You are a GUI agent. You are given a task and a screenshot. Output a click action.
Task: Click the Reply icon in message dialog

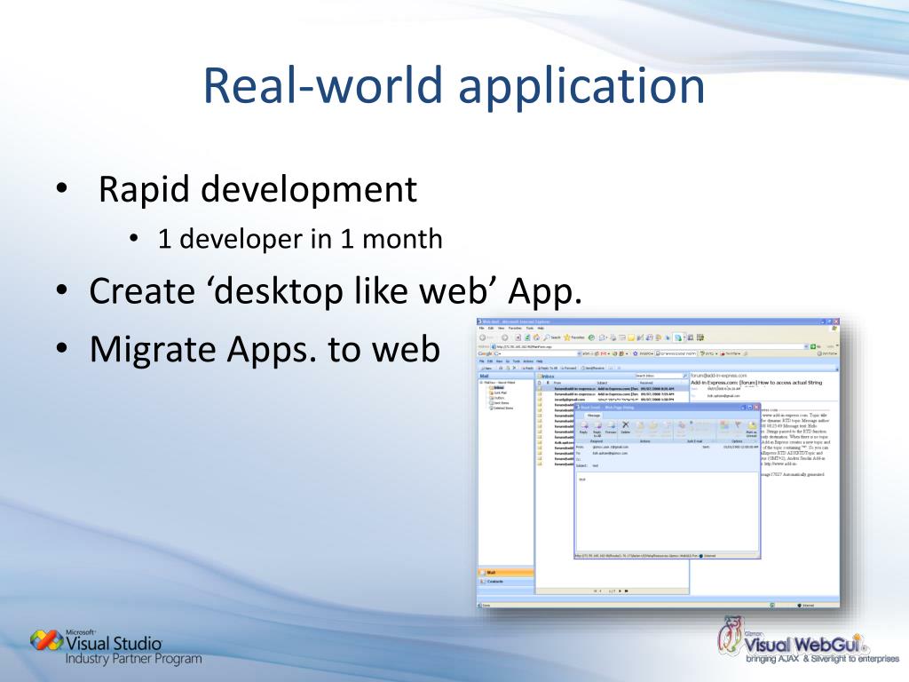(584, 426)
